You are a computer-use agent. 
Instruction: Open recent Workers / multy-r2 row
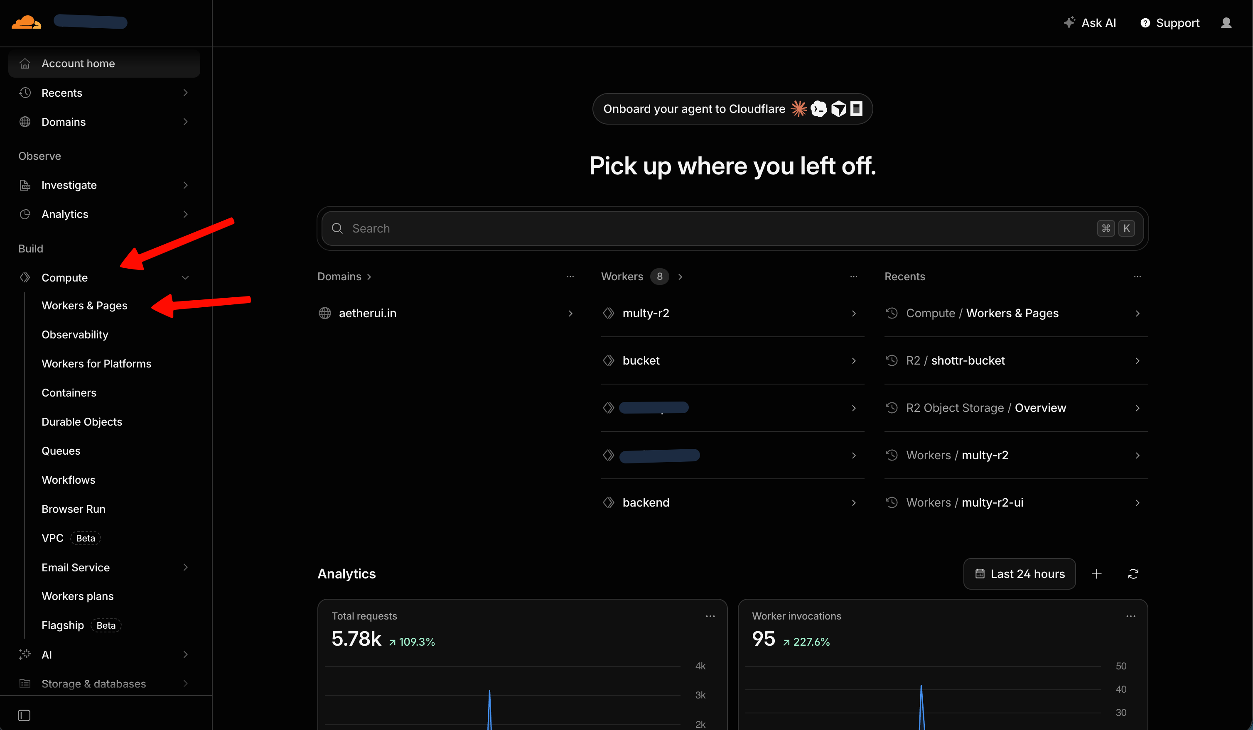(1016, 455)
